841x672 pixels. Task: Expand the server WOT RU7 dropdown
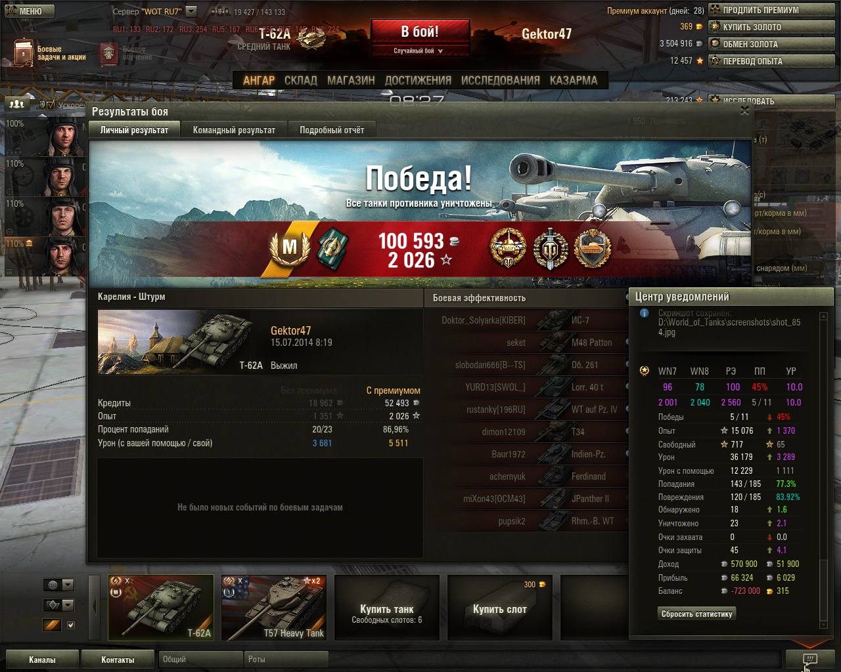[x=191, y=11]
